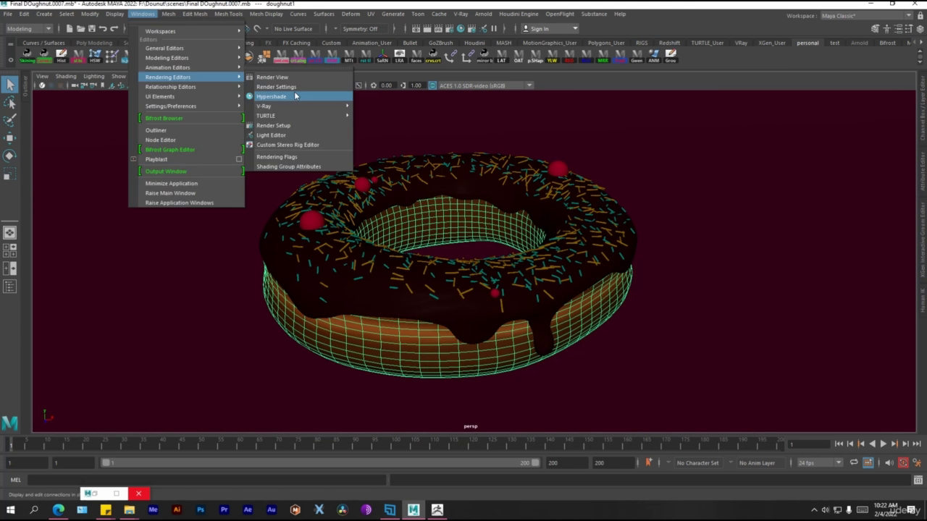The image size is (927, 521).
Task: Open the Photoshop taskbar icon
Action: click(x=201, y=510)
